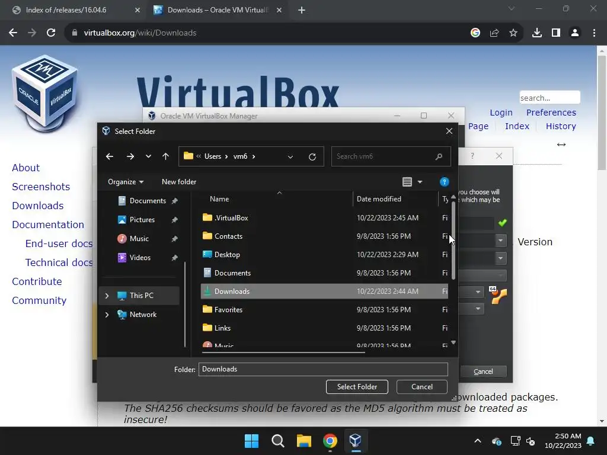Open File Explorer from taskbar
Image resolution: width=607 pixels, height=455 pixels.
click(x=304, y=441)
